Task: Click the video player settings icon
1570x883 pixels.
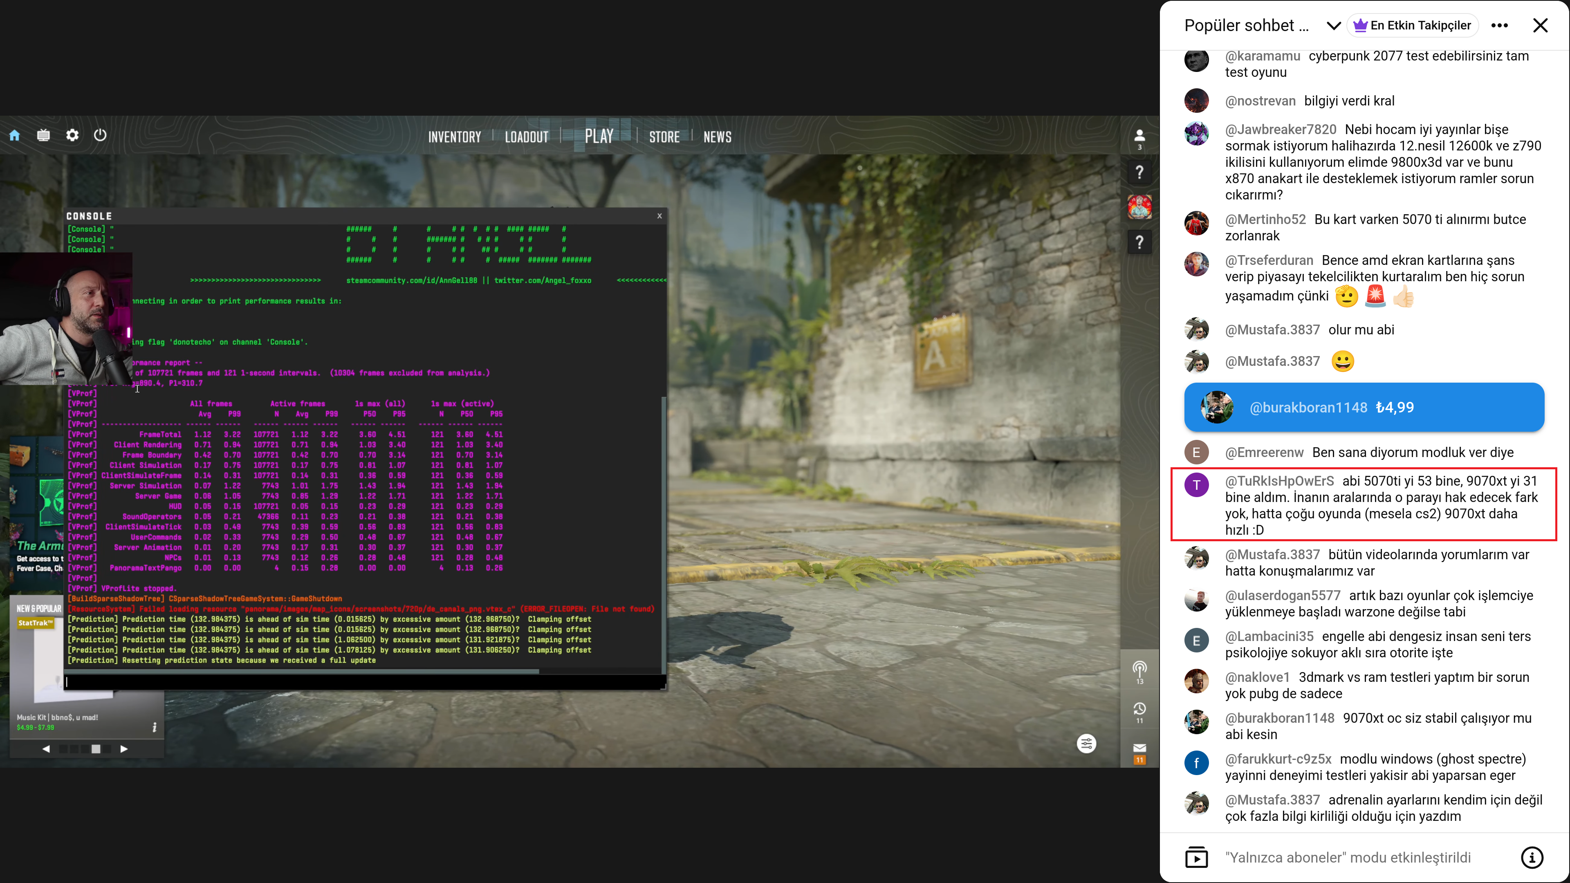Action: click(x=1087, y=744)
